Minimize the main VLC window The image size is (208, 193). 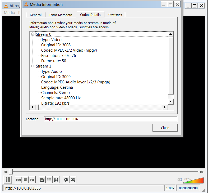coord(188,6)
